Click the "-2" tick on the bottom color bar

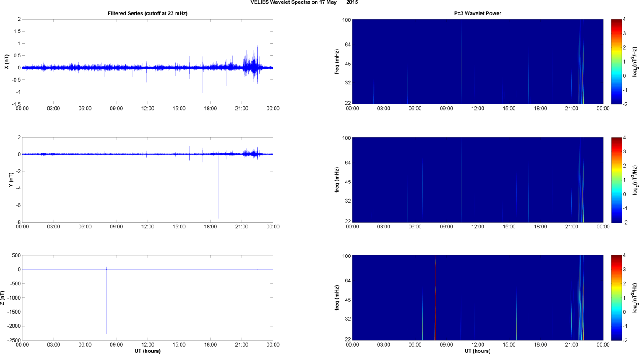tap(625, 340)
